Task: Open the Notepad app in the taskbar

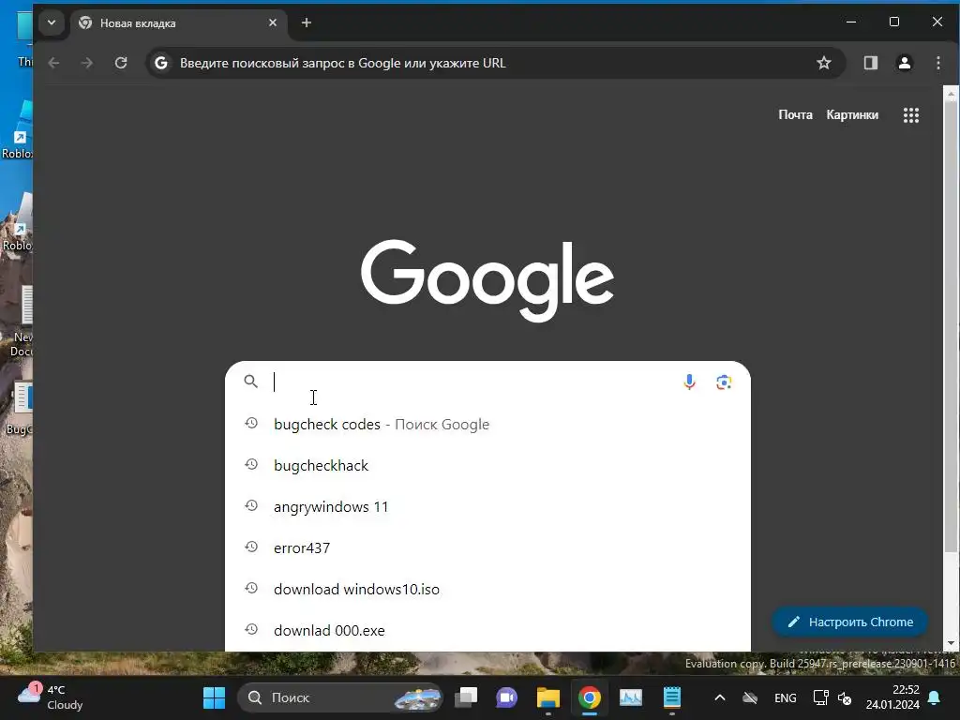Action: (671, 697)
